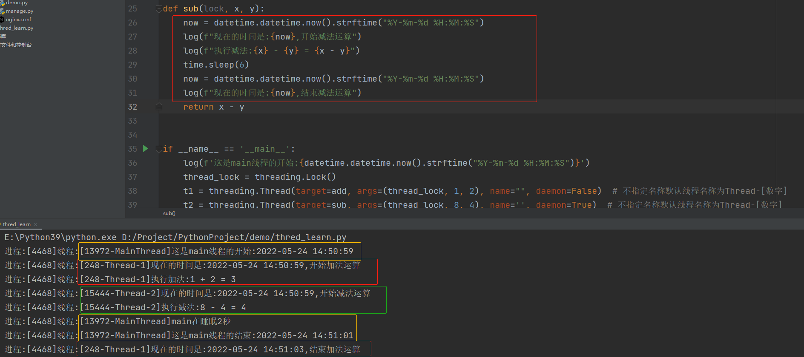Viewport: 804px width, 357px height.
Task: Click console line 这是main线程的开始
Action: 179,251
